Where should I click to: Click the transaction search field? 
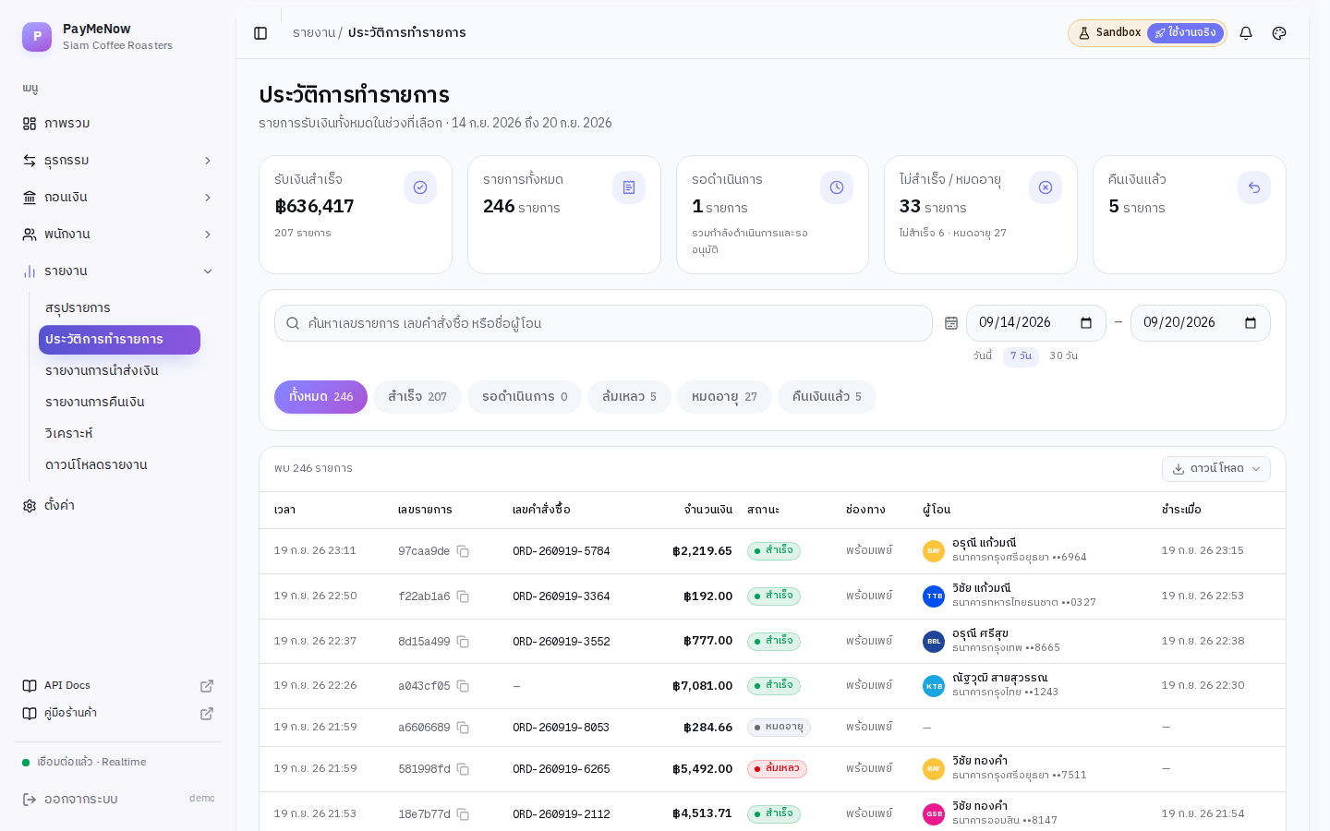[603, 323]
